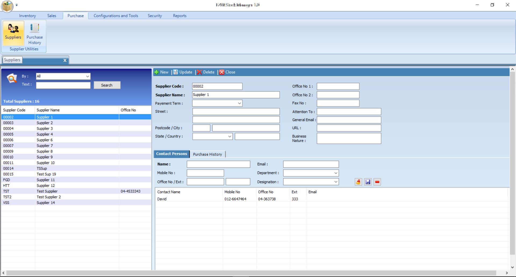
Task: Click the Postcode field
Action: coord(201,128)
